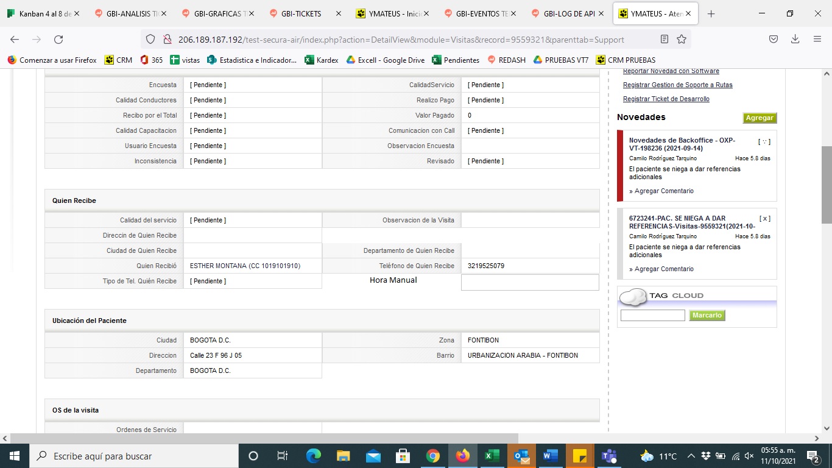The image size is (832, 468).
Task: Click address Calle 23 F 96 J 05
Action: click(x=216, y=356)
